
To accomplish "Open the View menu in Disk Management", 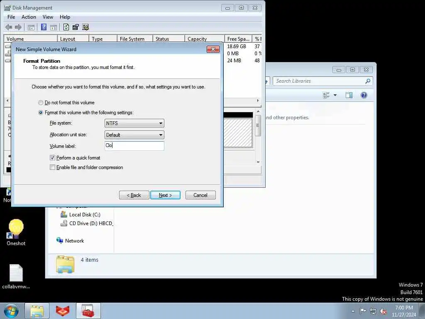I will pyautogui.click(x=48, y=17).
